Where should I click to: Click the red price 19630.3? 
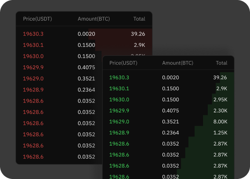click(x=33, y=34)
